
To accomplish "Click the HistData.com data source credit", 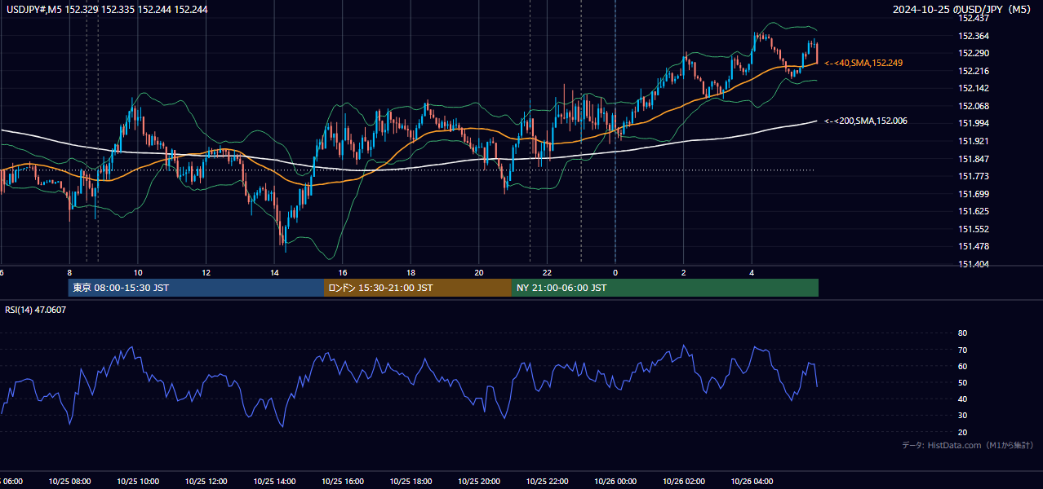I will (x=968, y=446).
